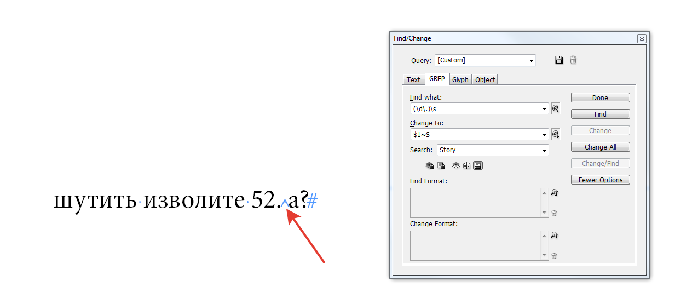Specify attributes to find icon
675x304 pixels.
pyautogui.click(x=555, y=193)
